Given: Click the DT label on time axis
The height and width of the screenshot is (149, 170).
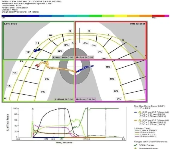Looking at the screenshot, I should tap(85, 139).
